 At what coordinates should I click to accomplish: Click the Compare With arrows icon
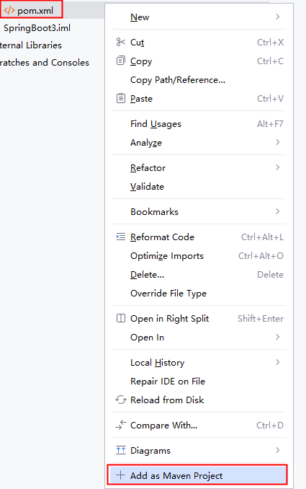120,425
